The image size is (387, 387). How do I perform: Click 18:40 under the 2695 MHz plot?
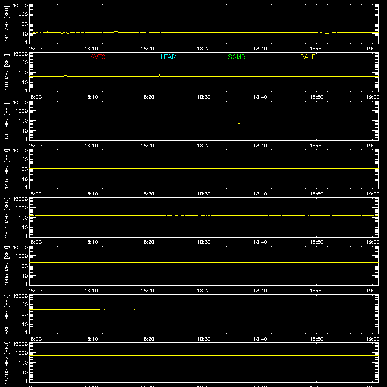click(260, 242)
